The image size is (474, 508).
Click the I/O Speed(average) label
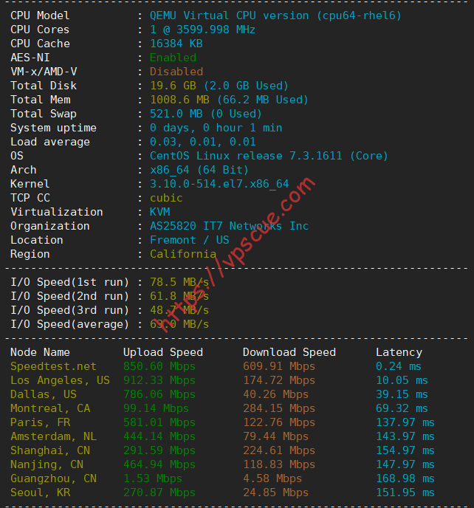click(69, 324)
